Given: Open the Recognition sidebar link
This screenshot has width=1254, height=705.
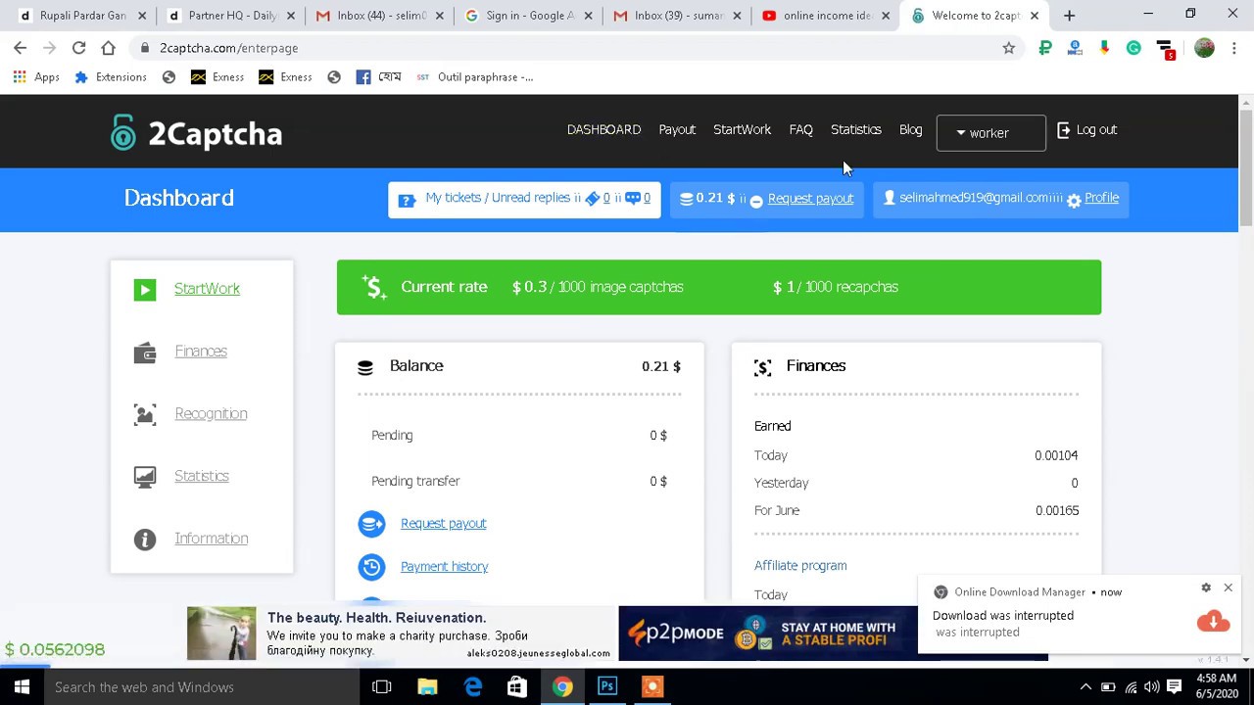Looking at the screenshot, I should (211, 414).
